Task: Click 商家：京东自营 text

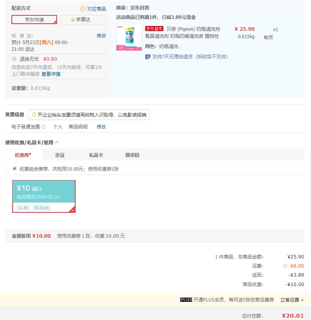Action: [133, 8]
